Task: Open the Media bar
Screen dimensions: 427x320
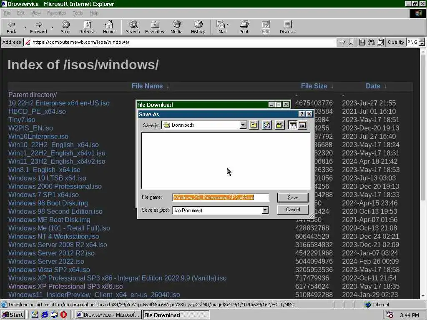Action: (x=176, y=27)
